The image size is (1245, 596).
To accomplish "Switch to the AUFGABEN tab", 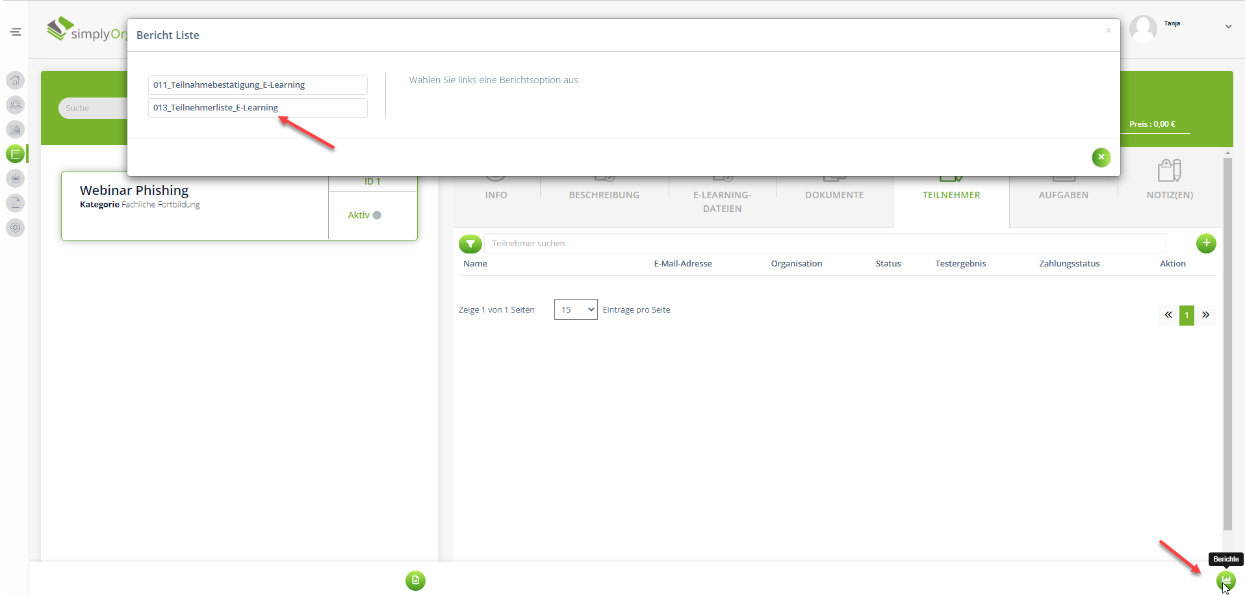I will coord(1063,195).
